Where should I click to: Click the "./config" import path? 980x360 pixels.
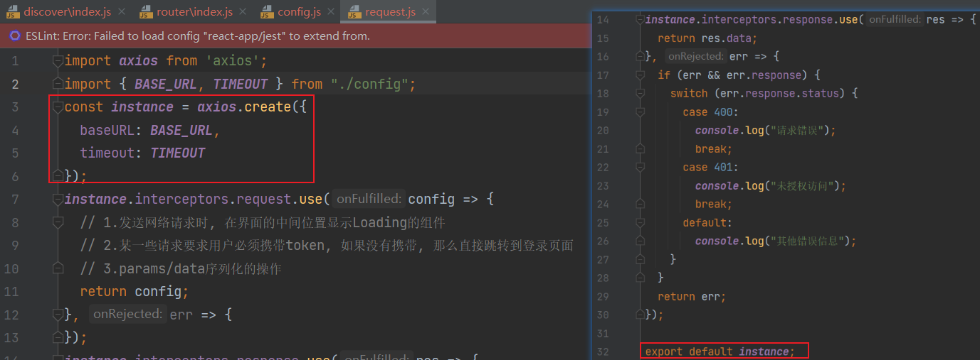tap(369, 84)
